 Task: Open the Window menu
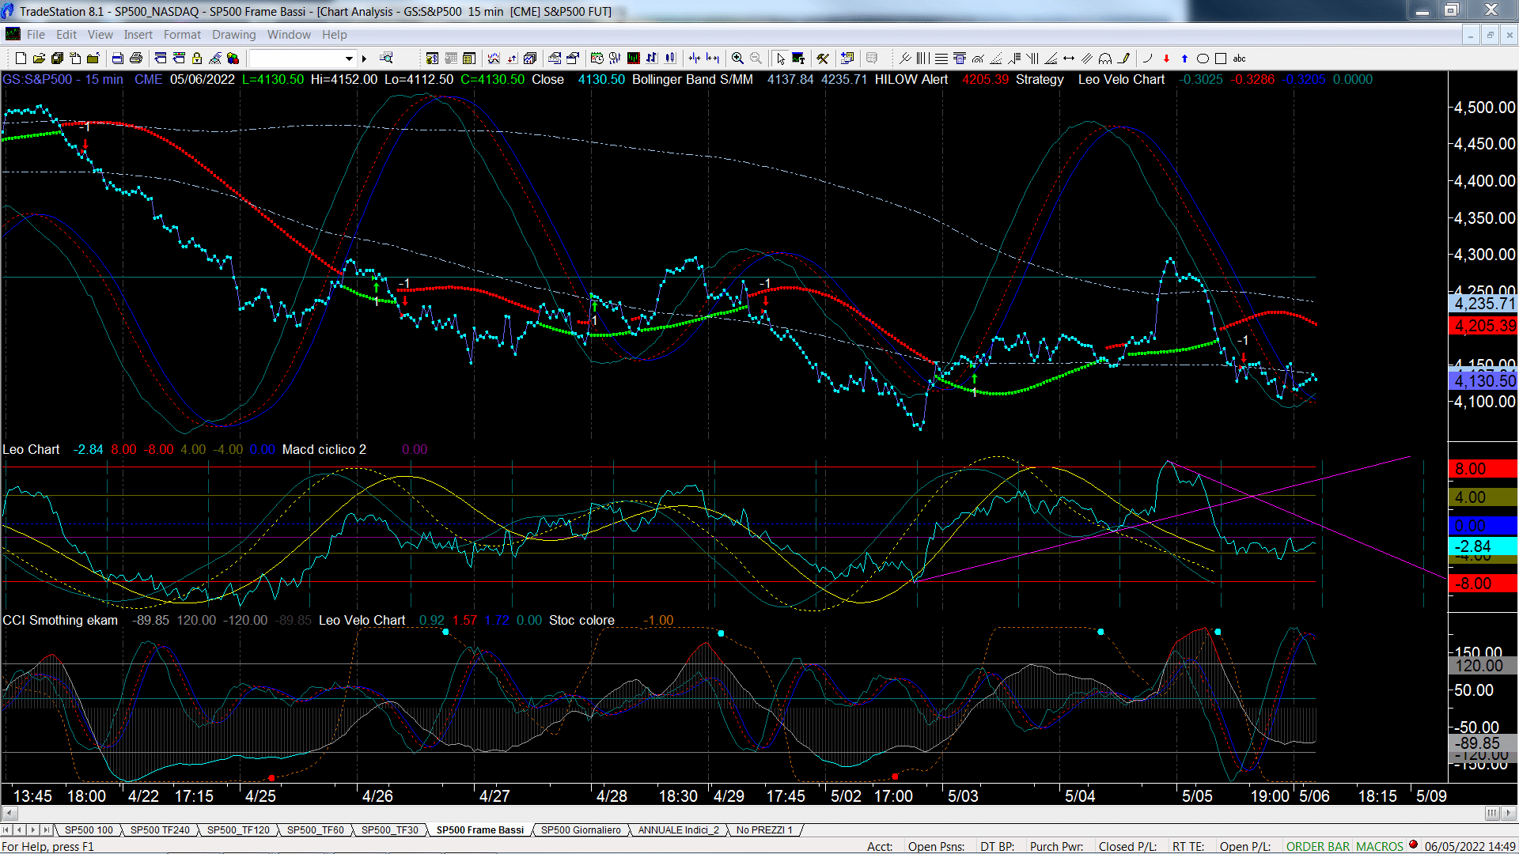[x=289, y=34]
